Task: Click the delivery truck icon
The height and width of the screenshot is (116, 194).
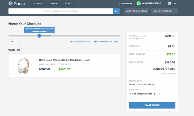Action: [95, 41]
